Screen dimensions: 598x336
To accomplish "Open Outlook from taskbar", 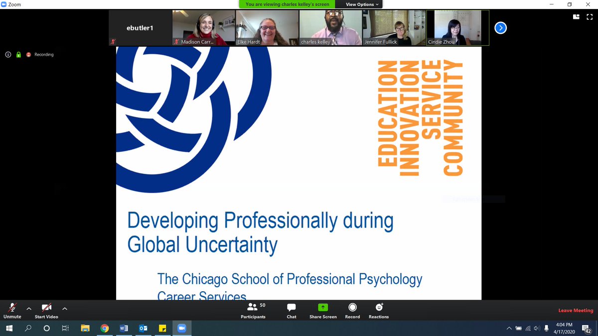I will (x=143, y=329).
